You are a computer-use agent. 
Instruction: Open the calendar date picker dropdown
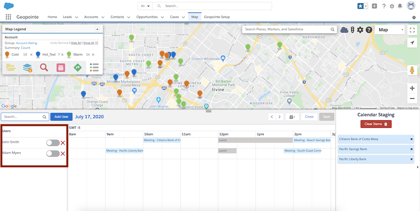(292, 117)
